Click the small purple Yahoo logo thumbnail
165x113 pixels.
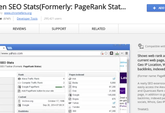[123, 91]
